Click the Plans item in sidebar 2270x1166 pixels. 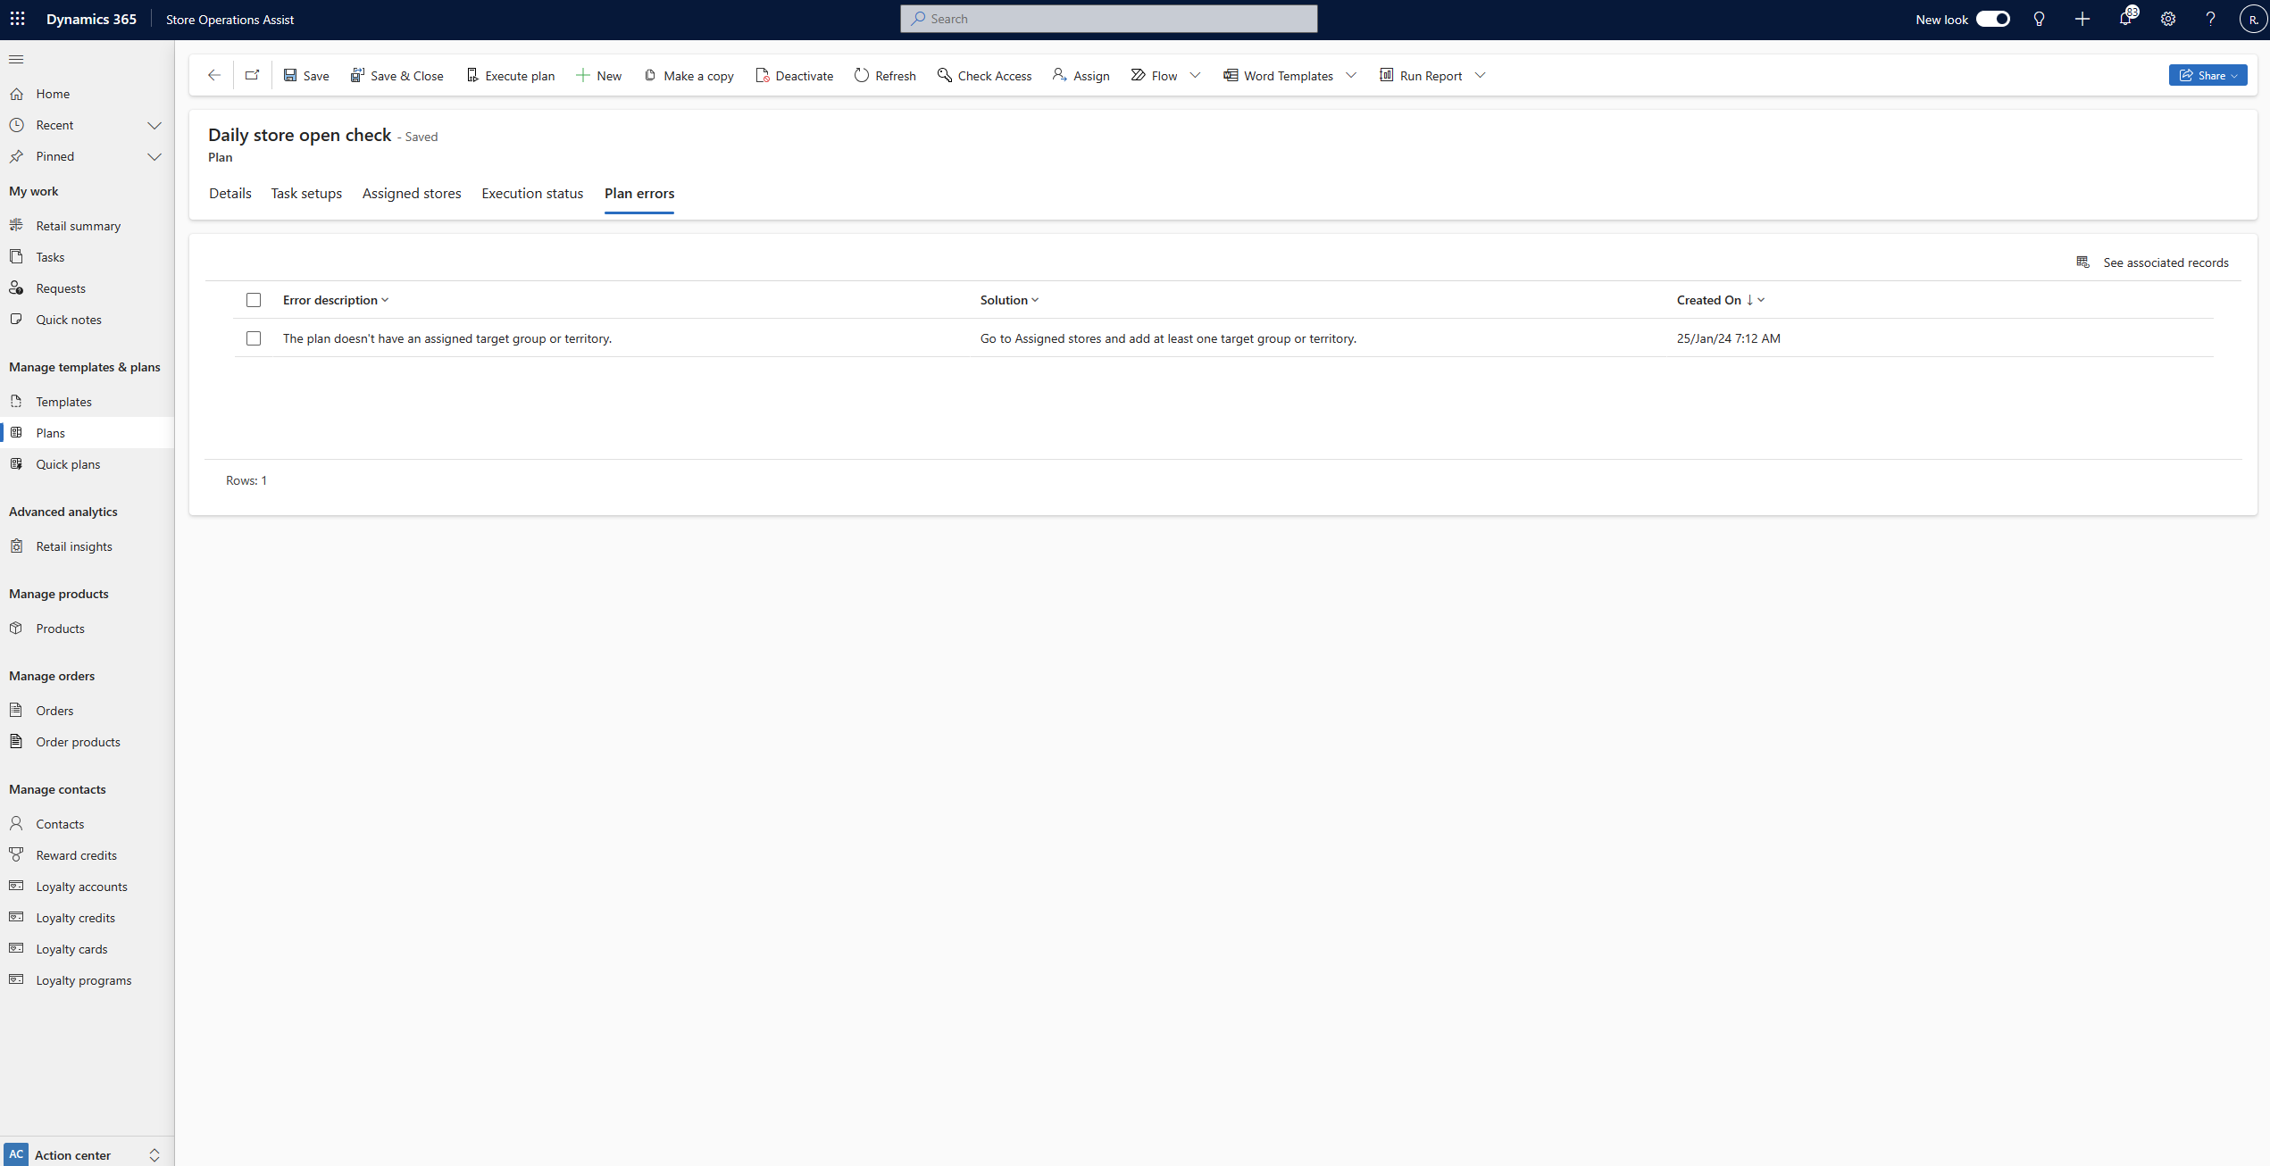coord(49,431)
